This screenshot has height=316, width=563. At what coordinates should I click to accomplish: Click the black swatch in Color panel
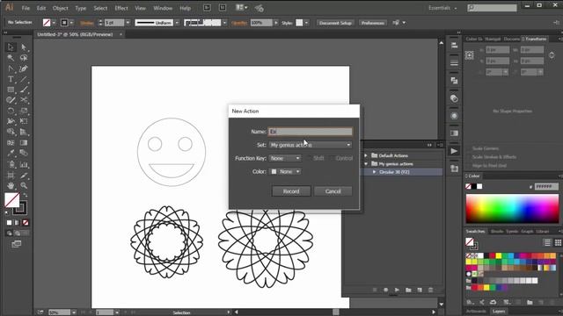[x=474, y=186]
